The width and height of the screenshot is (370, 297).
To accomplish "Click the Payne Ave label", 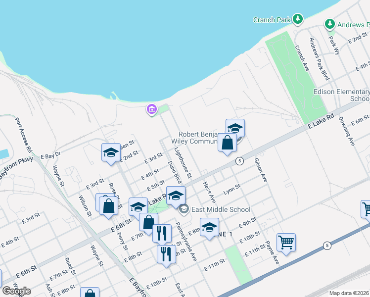I will click(272, 252).
